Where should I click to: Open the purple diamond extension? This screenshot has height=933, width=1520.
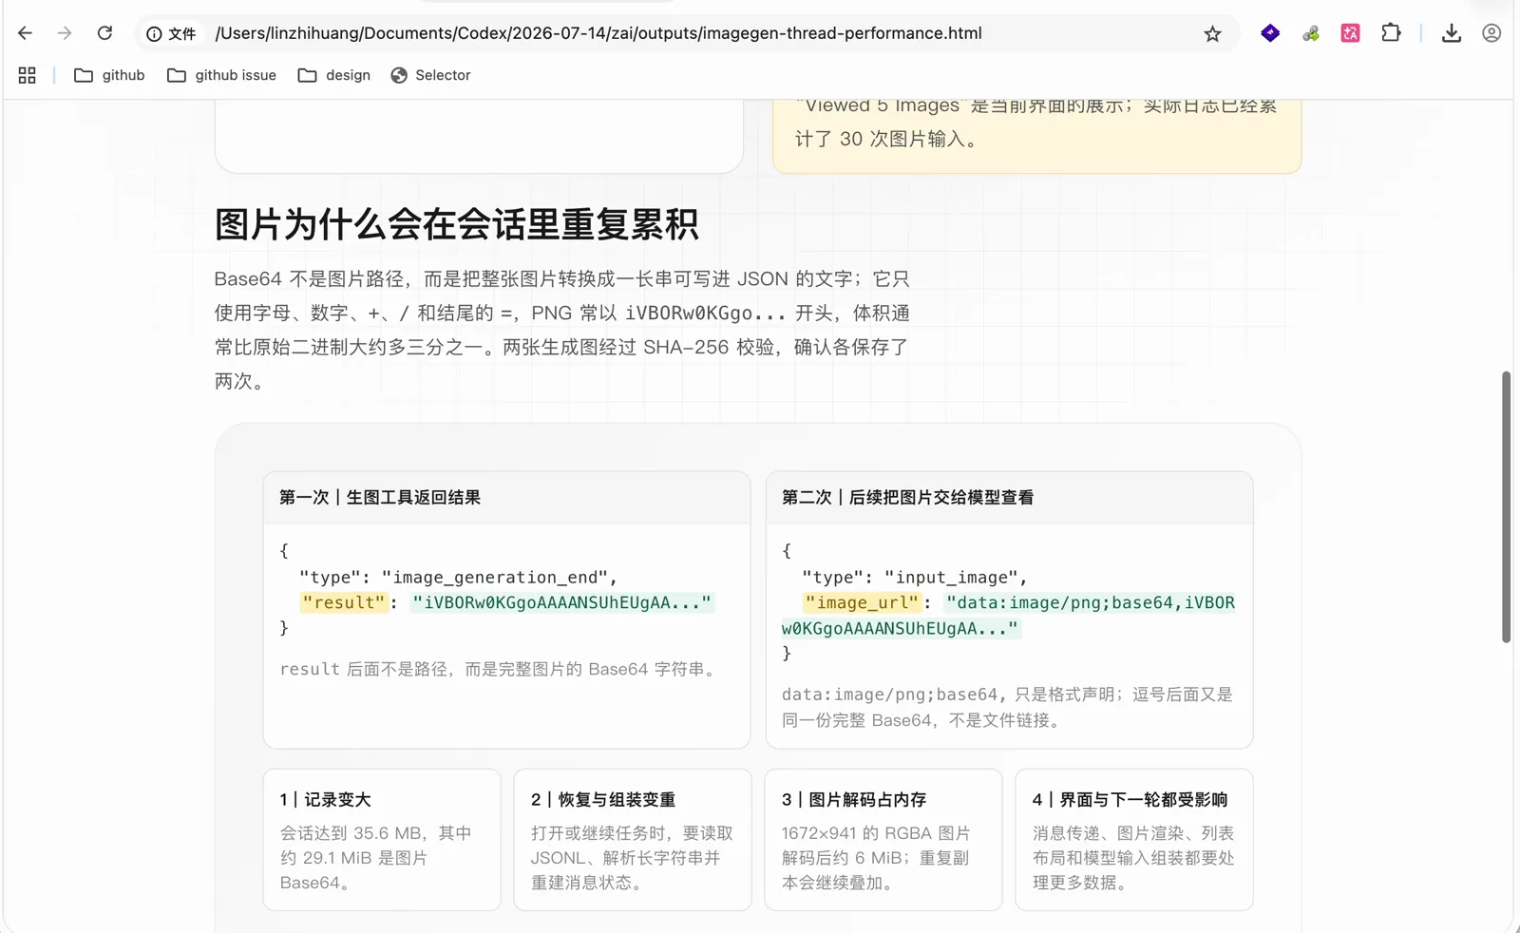click(x=1270, y=33)
